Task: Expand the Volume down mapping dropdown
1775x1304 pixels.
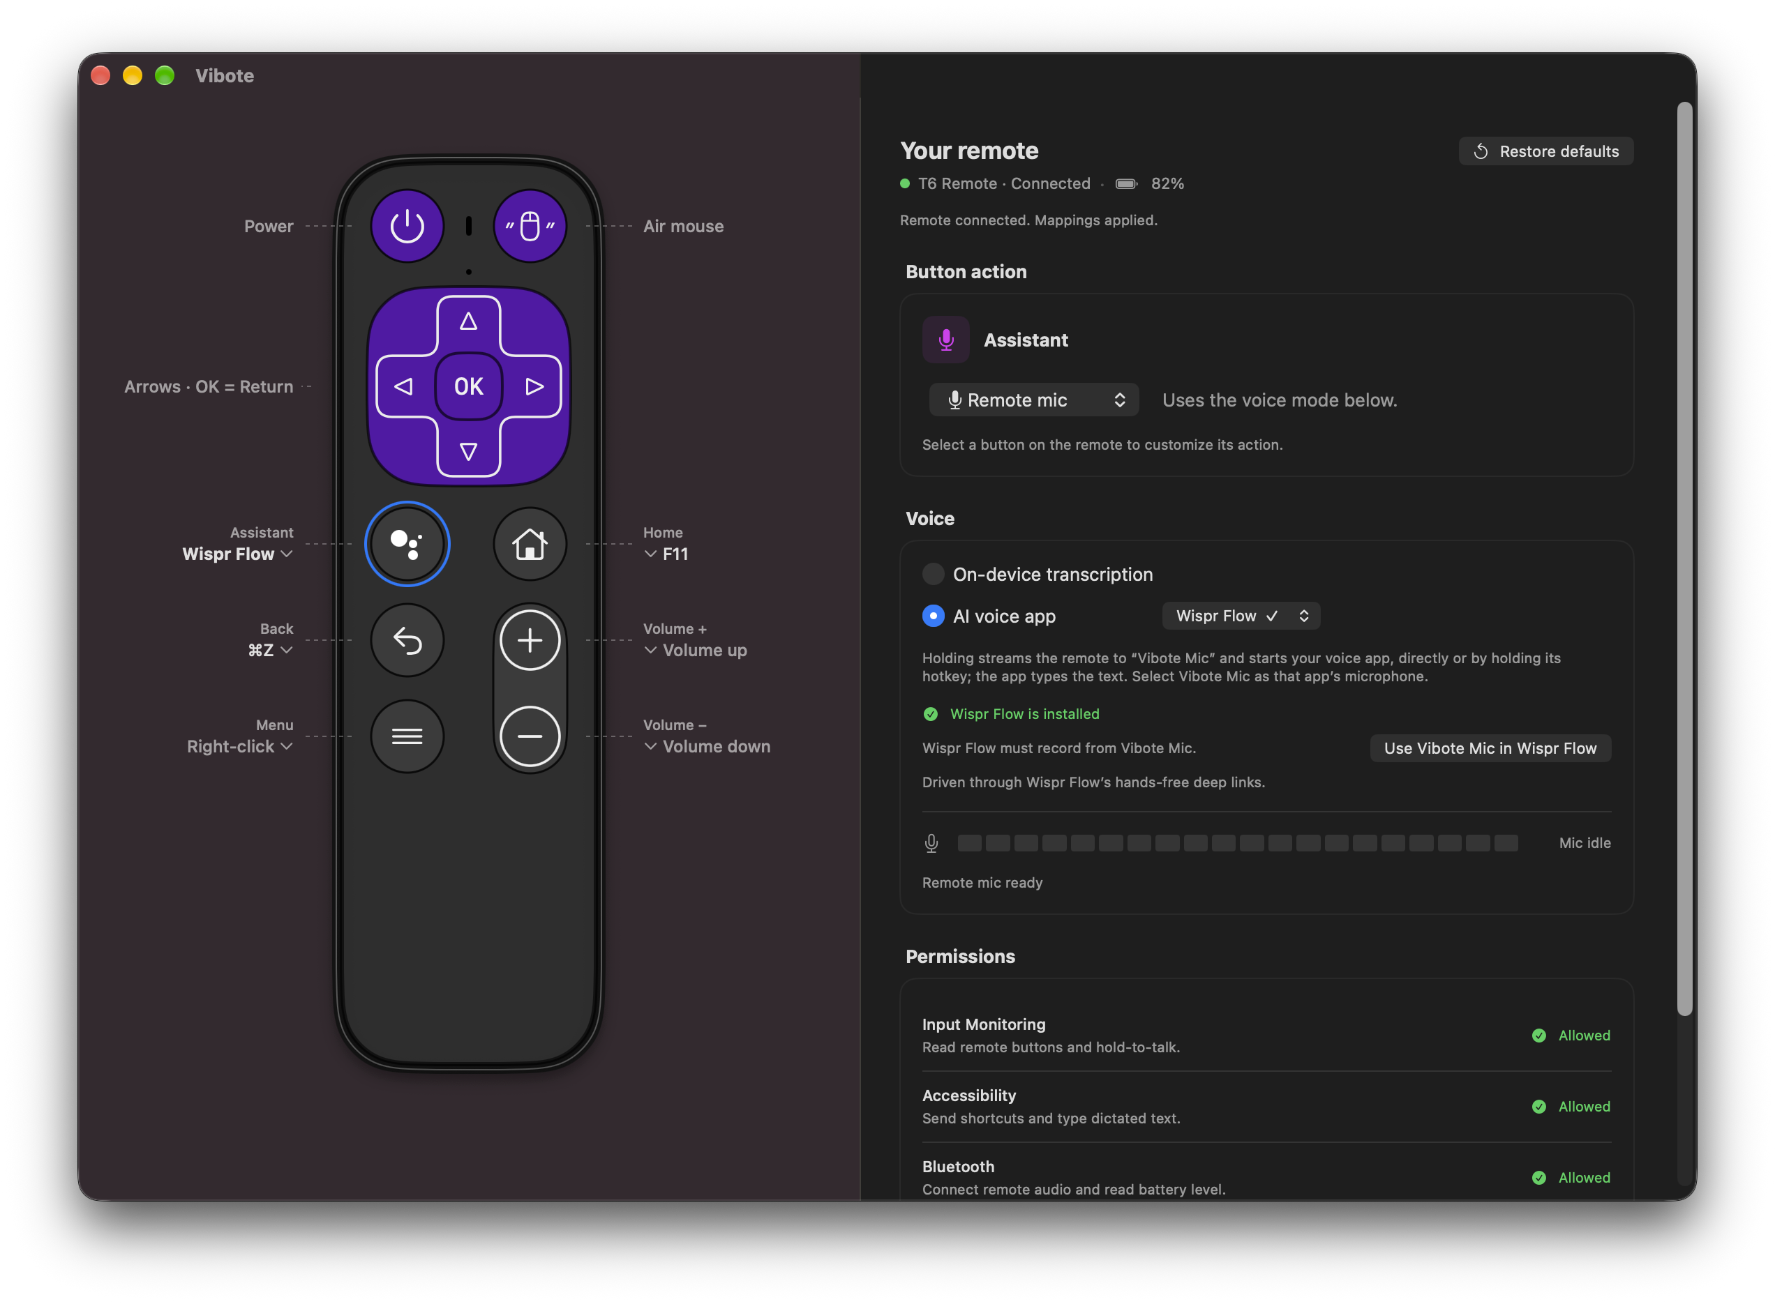Action: coord(707,747)
